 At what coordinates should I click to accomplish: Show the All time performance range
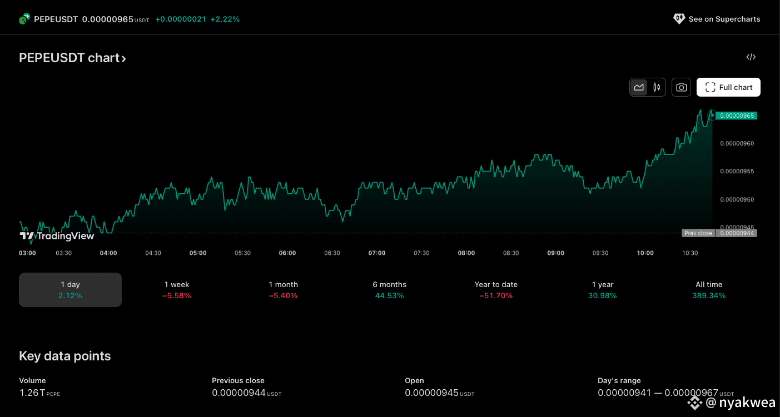[x=709, y=290]
